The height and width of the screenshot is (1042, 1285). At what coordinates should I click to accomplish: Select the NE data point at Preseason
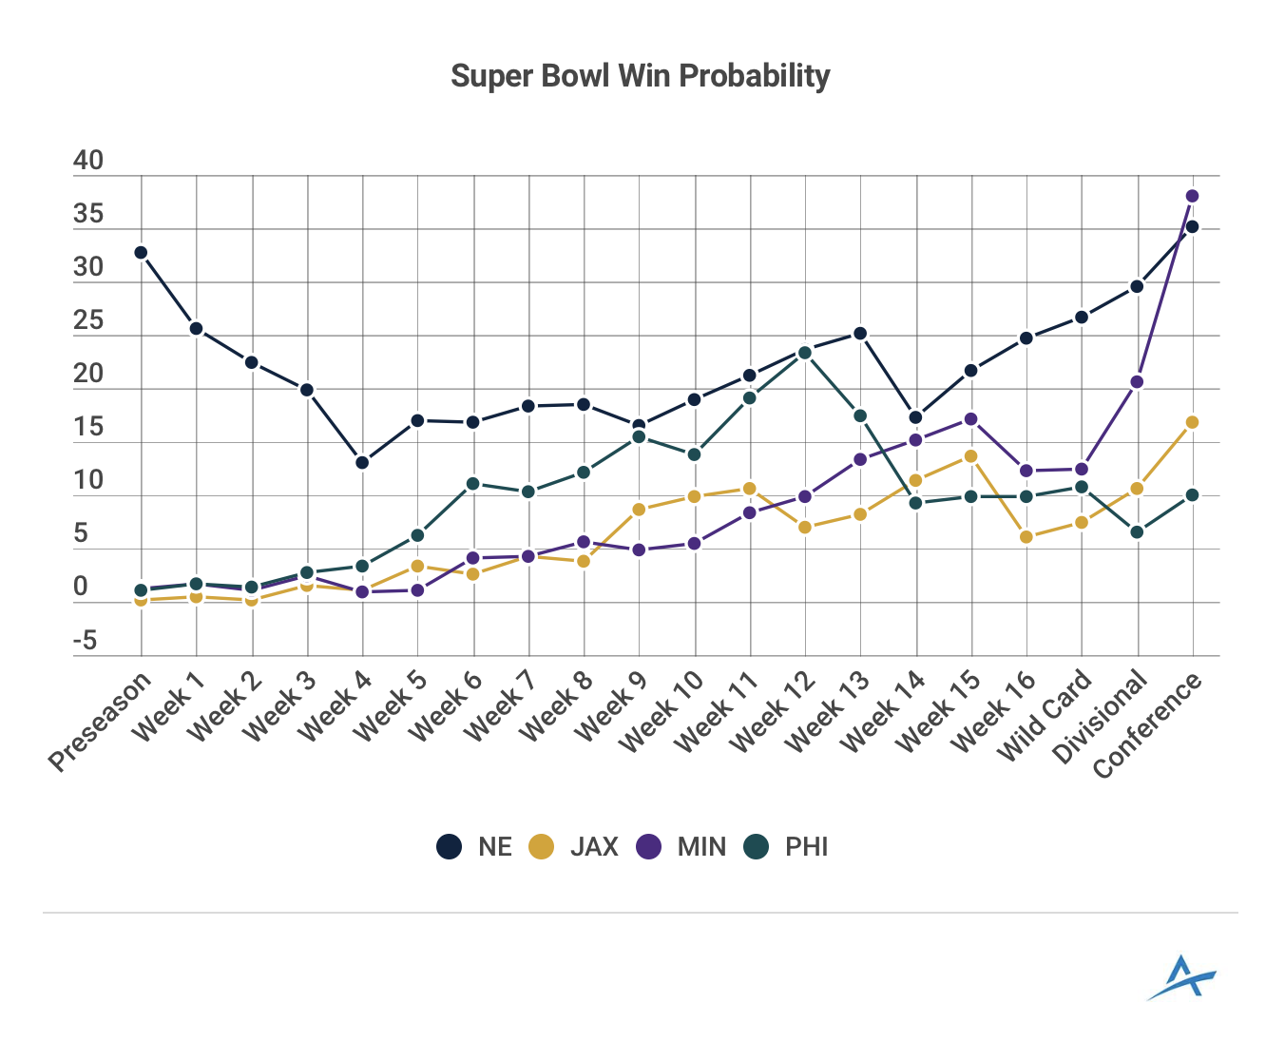pyautogui.click(x=141, y=253)
